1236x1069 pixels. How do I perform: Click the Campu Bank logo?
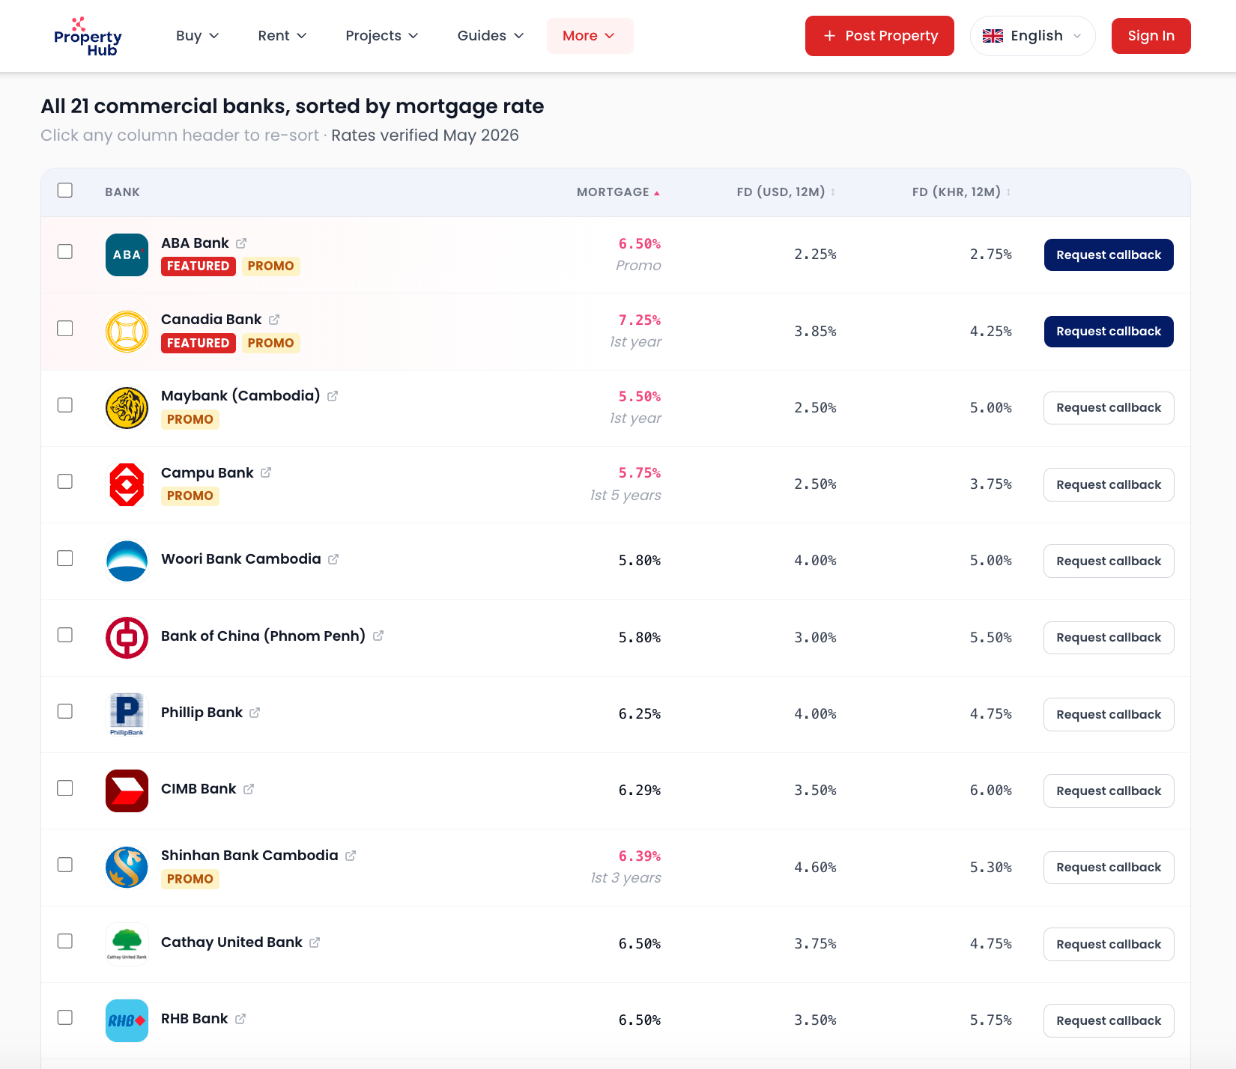(127, 484)
